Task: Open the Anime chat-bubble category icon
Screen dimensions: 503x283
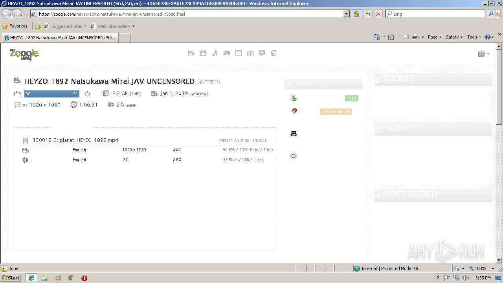Action: pos(262,53)
